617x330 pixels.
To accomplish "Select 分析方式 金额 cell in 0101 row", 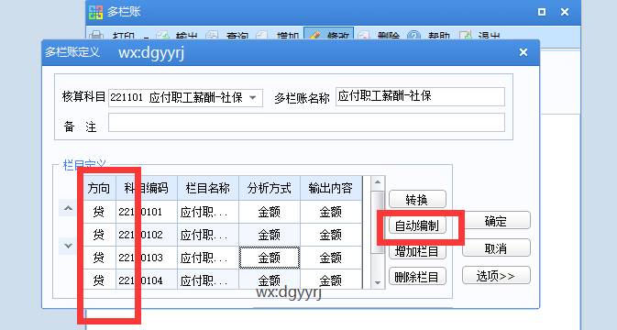I will (270, 212).
